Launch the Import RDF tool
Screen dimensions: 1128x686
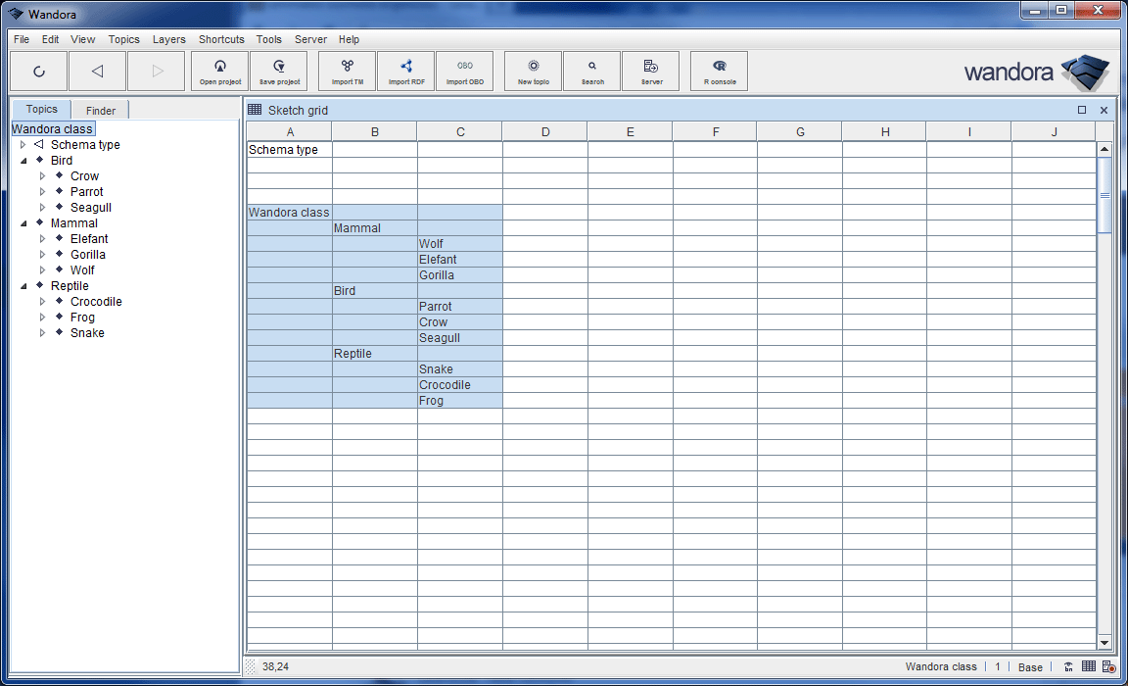(406, 71)
